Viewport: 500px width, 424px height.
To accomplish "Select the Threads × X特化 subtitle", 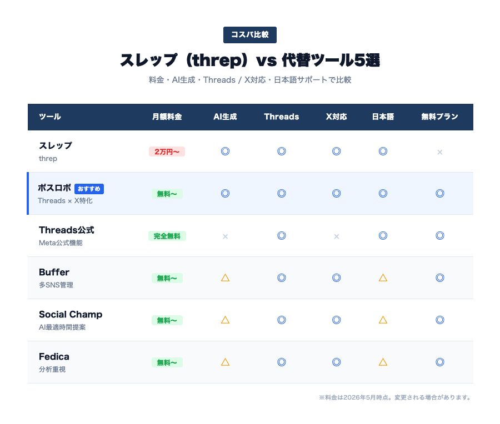I will pyautogui.click(x=65, y=201).
